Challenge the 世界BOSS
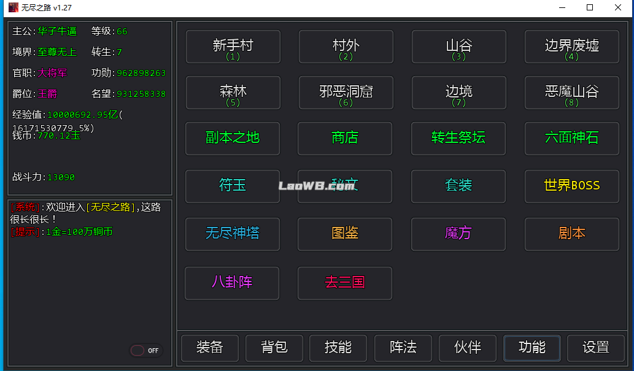The image size is (634, 371). (x=571, y=186)
